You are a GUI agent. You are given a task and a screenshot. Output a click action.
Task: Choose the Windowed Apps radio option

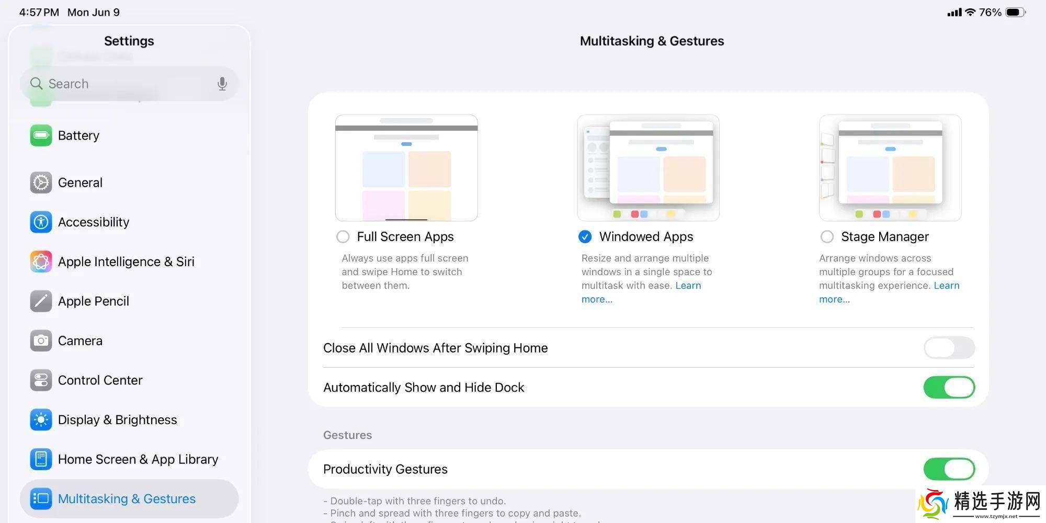tap(585, 237)
